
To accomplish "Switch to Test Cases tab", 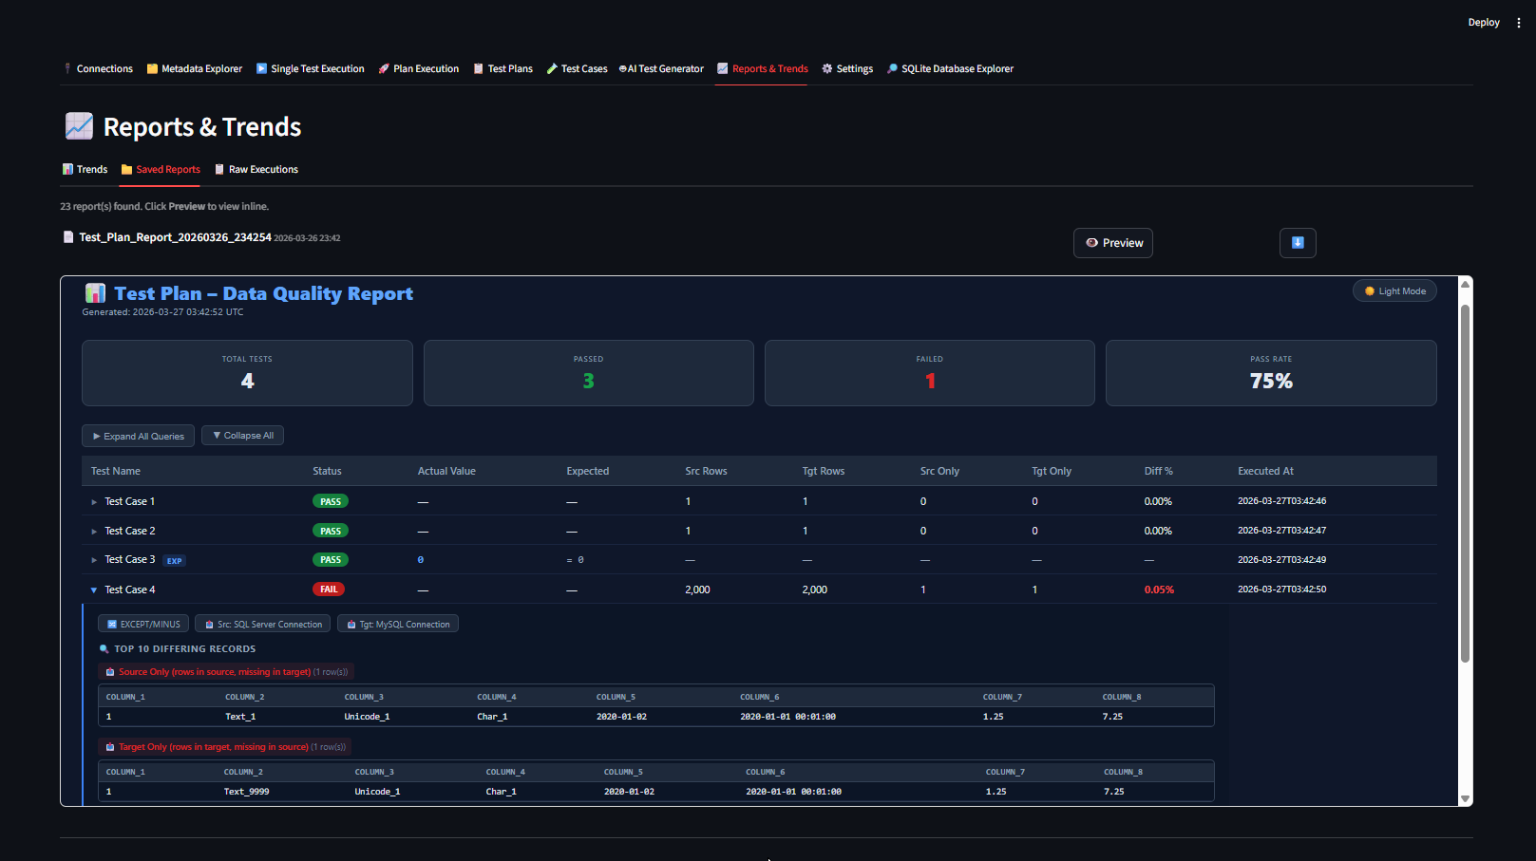I will click(578, 68).
